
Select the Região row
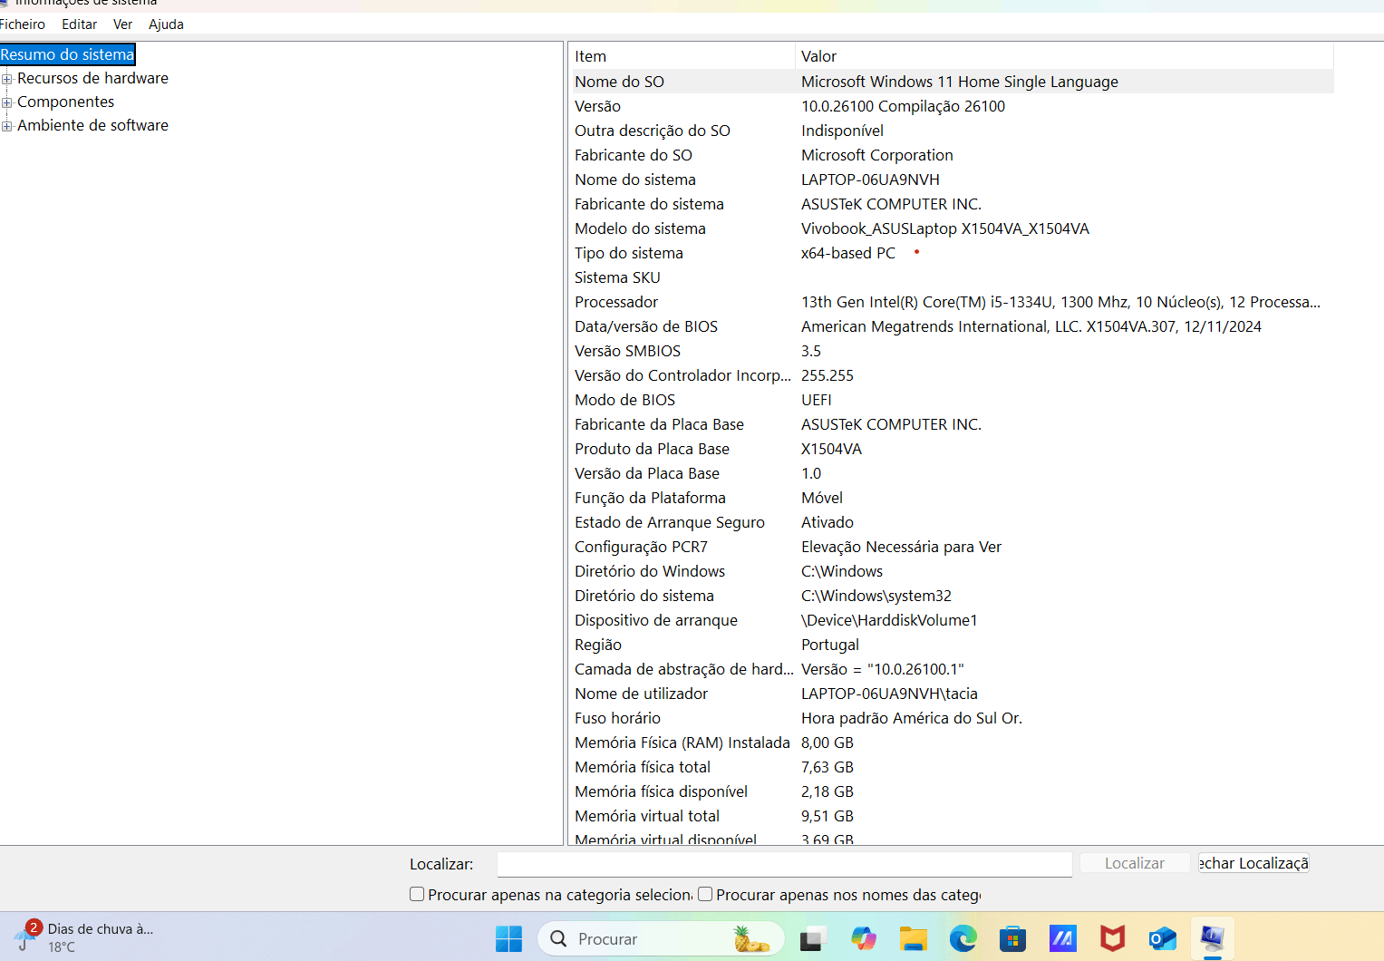(952, 645)
